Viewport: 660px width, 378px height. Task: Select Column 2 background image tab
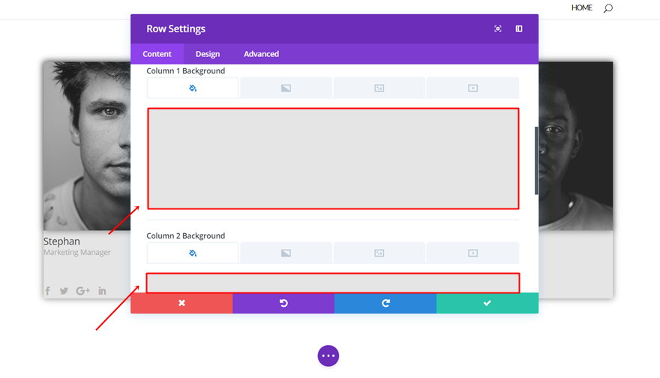(379, 253)
